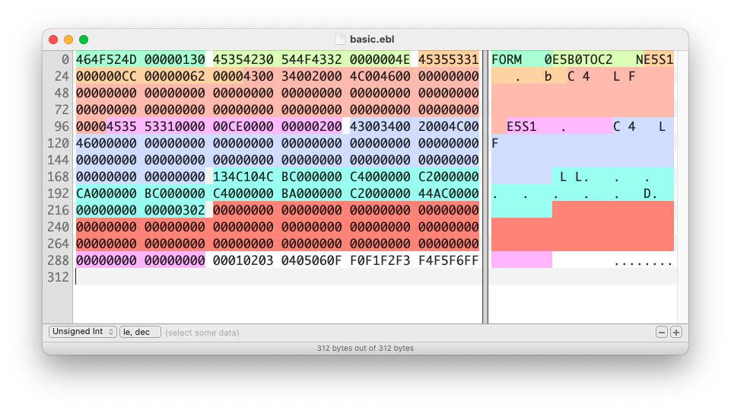Image resolution: width=731 pixels, height=411 pixels.
Task: Click line offset number 216
Action: coord(58,210)
